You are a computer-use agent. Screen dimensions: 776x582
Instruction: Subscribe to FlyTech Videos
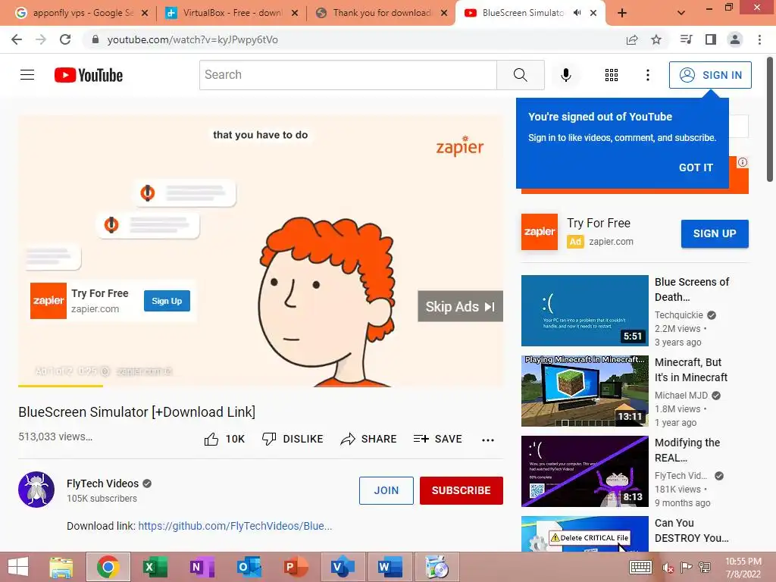462,490
